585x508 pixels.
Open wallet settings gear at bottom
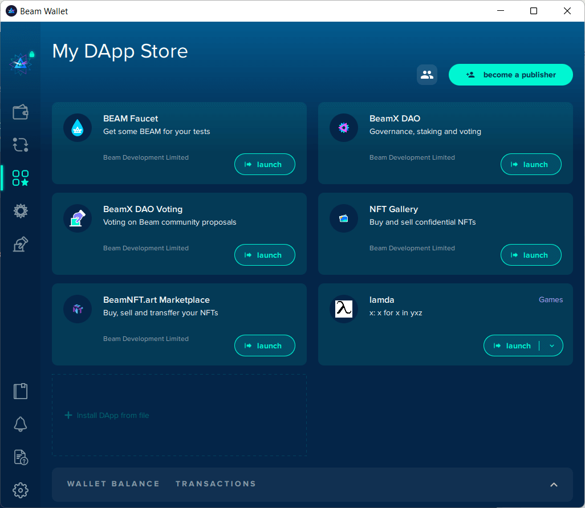click(x=21, y=490)
